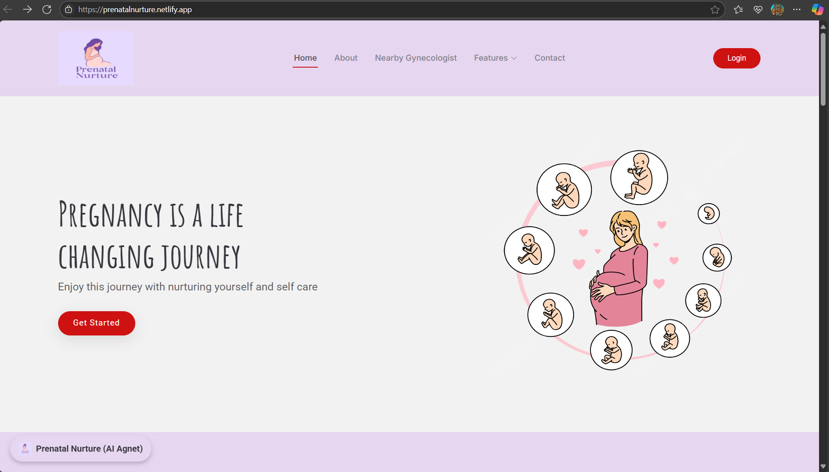This screenshot has width=829, height=472.
Task: Open the AI agent avatar icon
Action: [x=25, y=449]
